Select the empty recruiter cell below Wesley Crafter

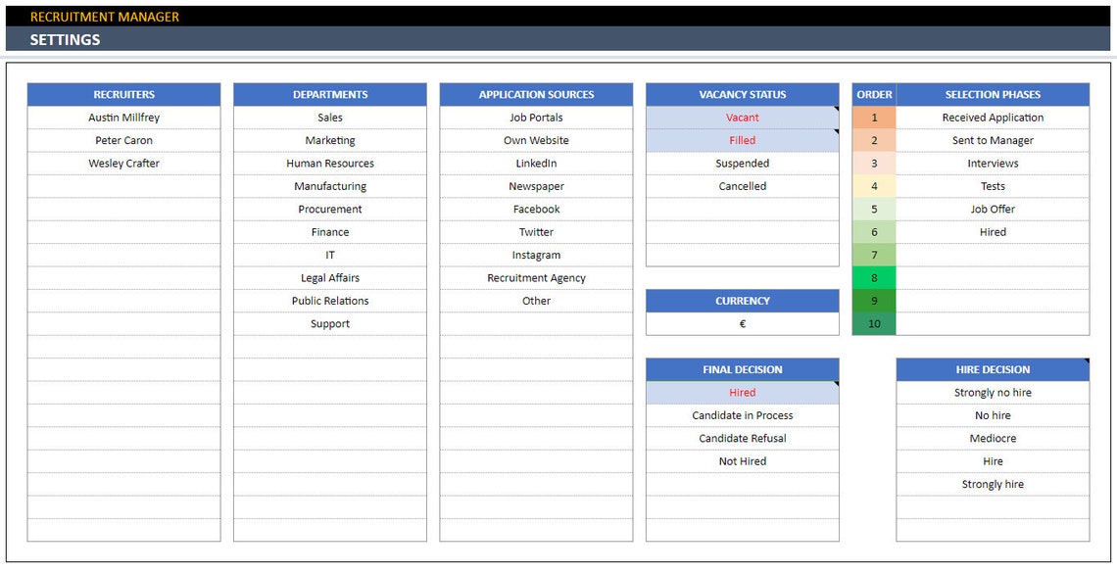124,186
